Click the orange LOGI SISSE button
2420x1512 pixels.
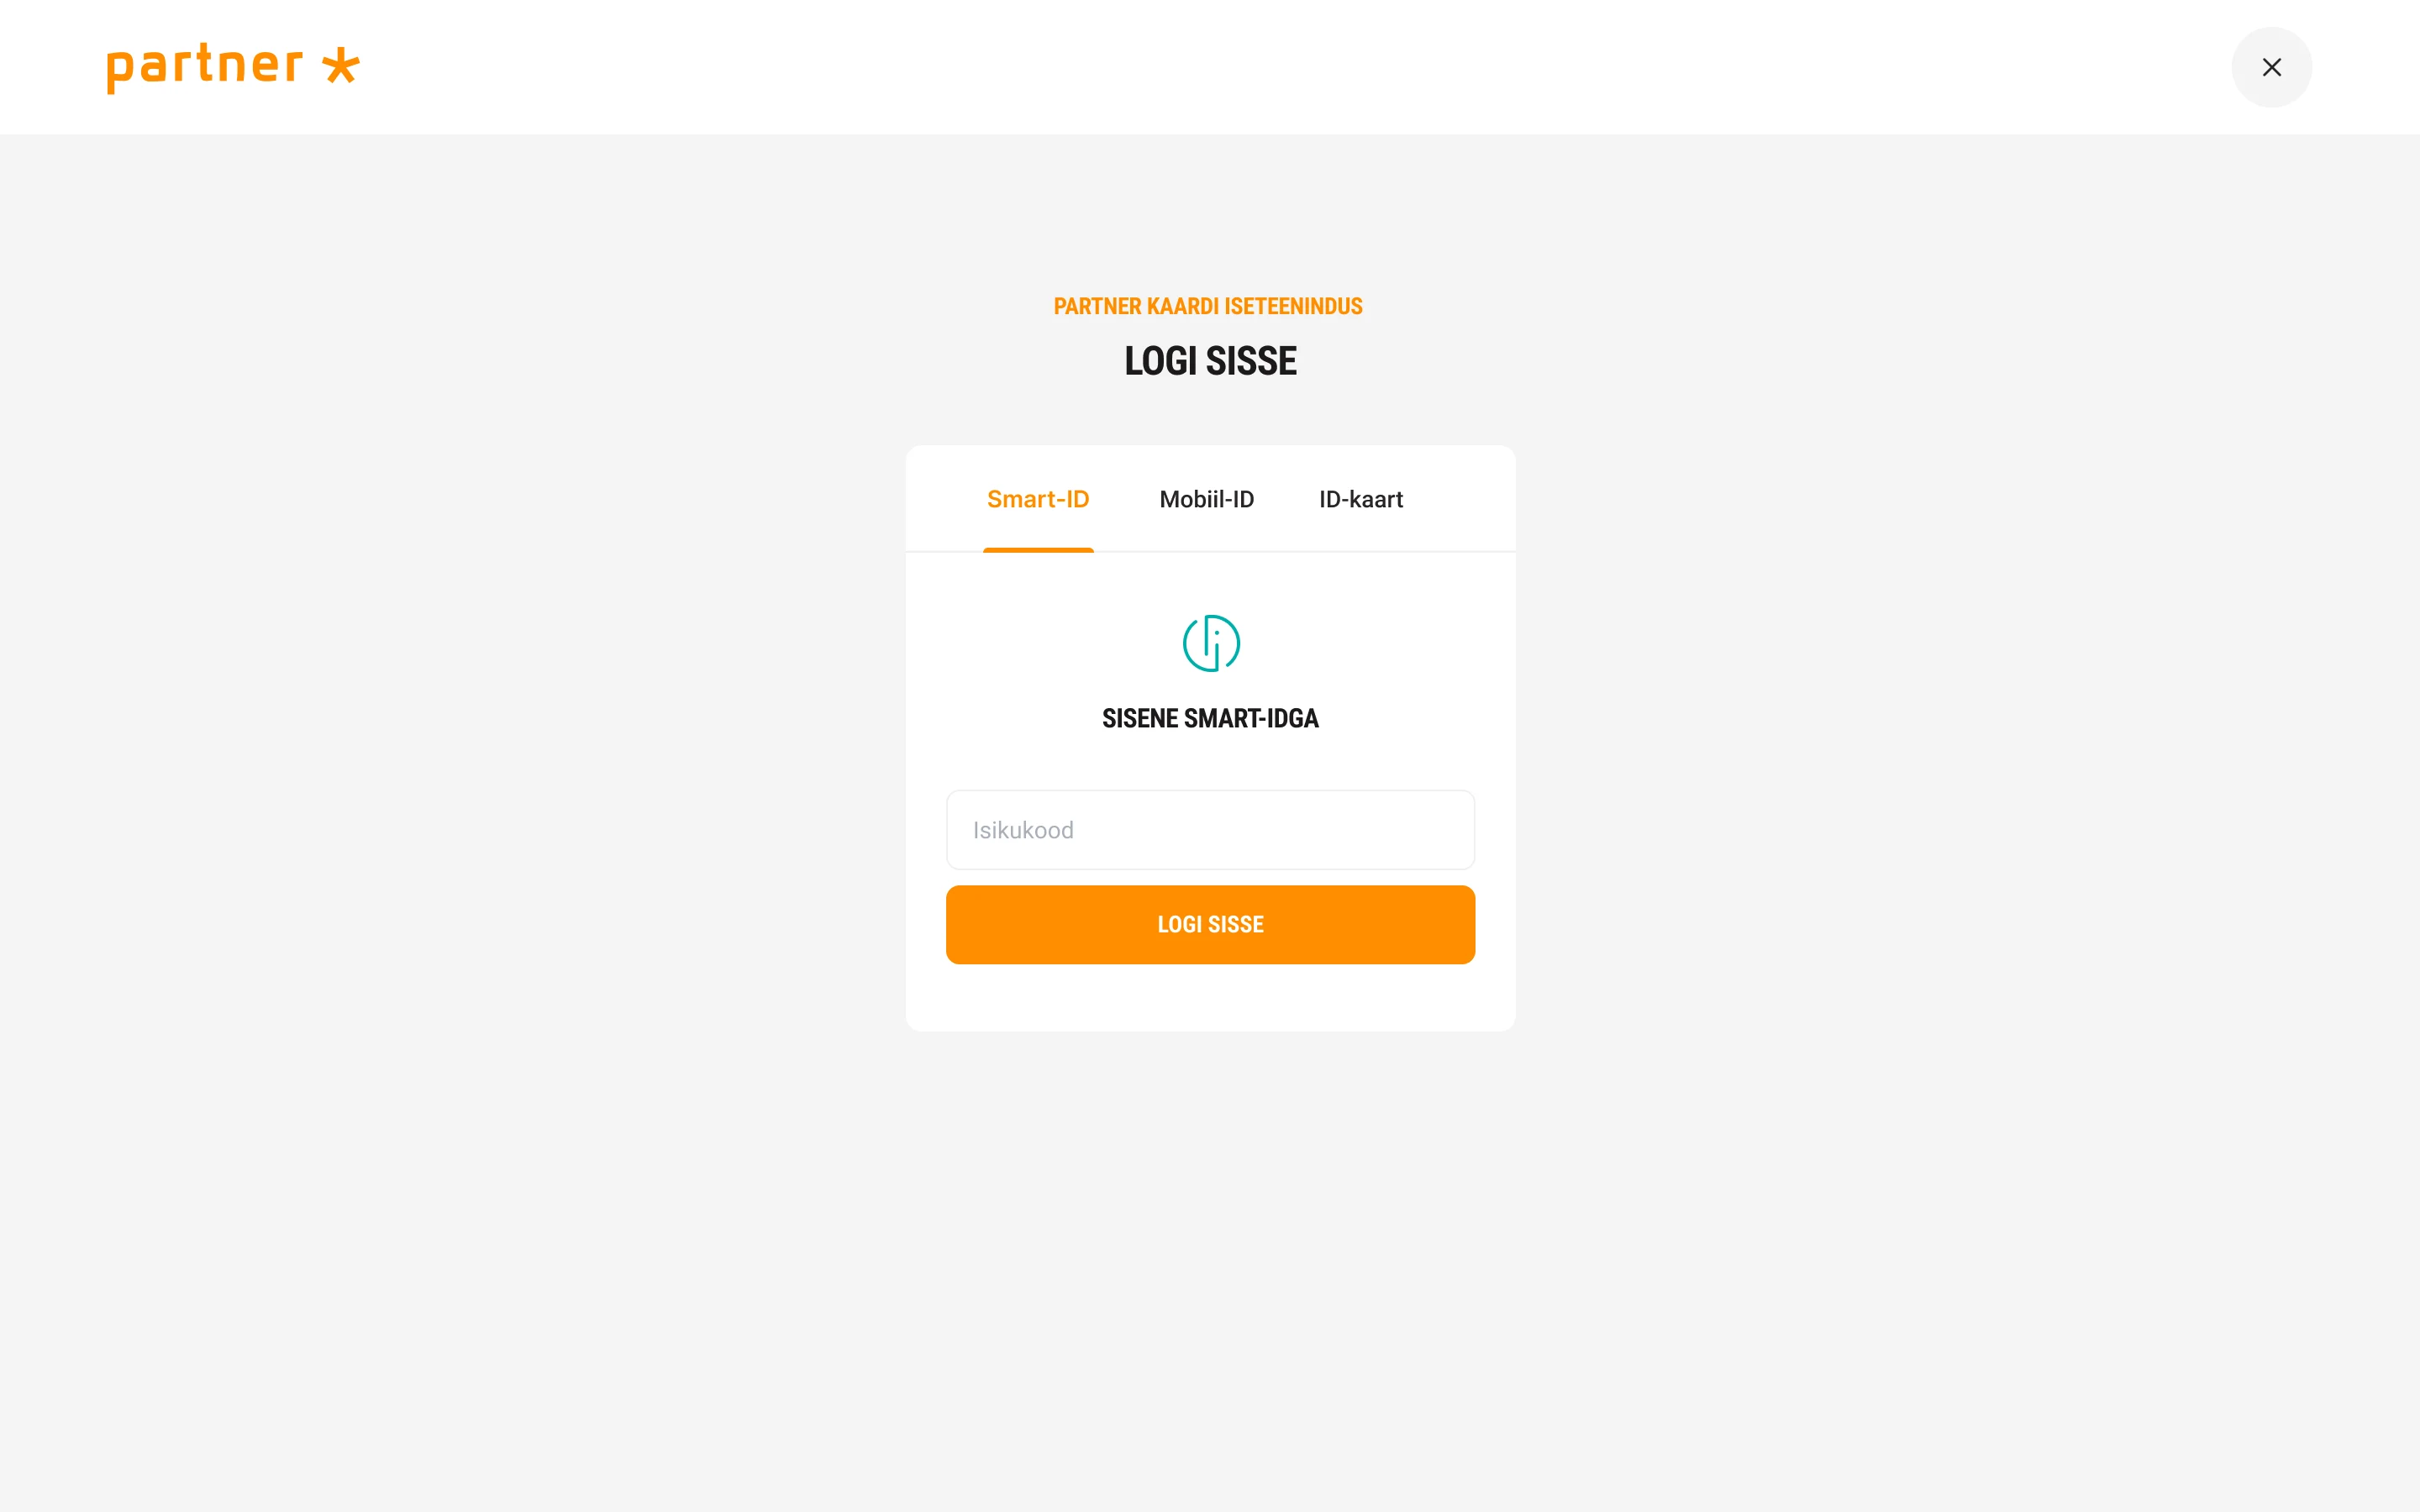pyautogui.click(x=1210, y=925)
